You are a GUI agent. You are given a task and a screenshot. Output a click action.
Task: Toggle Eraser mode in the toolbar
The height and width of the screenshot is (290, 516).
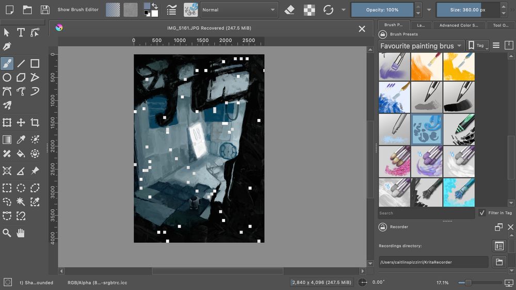click(289, 10)
